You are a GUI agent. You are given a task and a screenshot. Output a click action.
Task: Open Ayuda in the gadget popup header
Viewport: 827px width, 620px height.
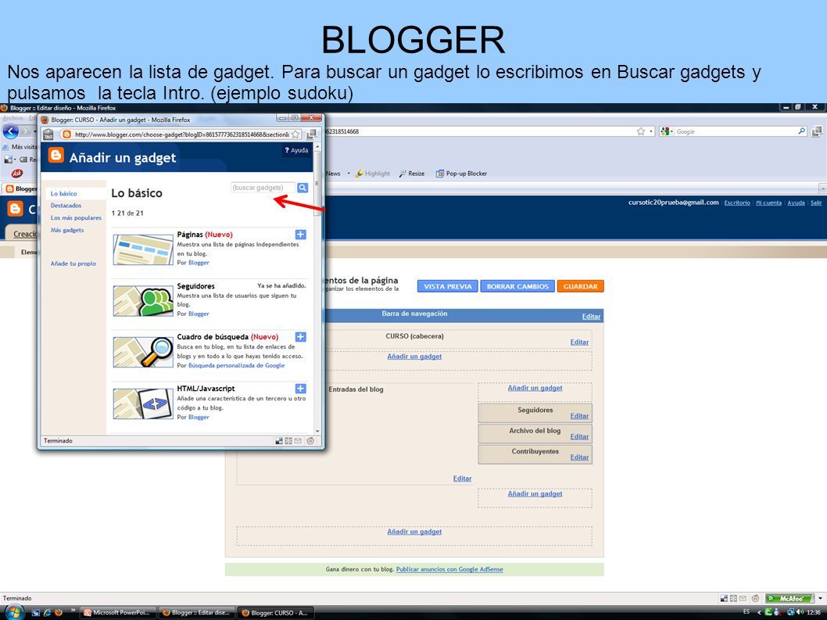pyautogui.click(x=296, y=150)
